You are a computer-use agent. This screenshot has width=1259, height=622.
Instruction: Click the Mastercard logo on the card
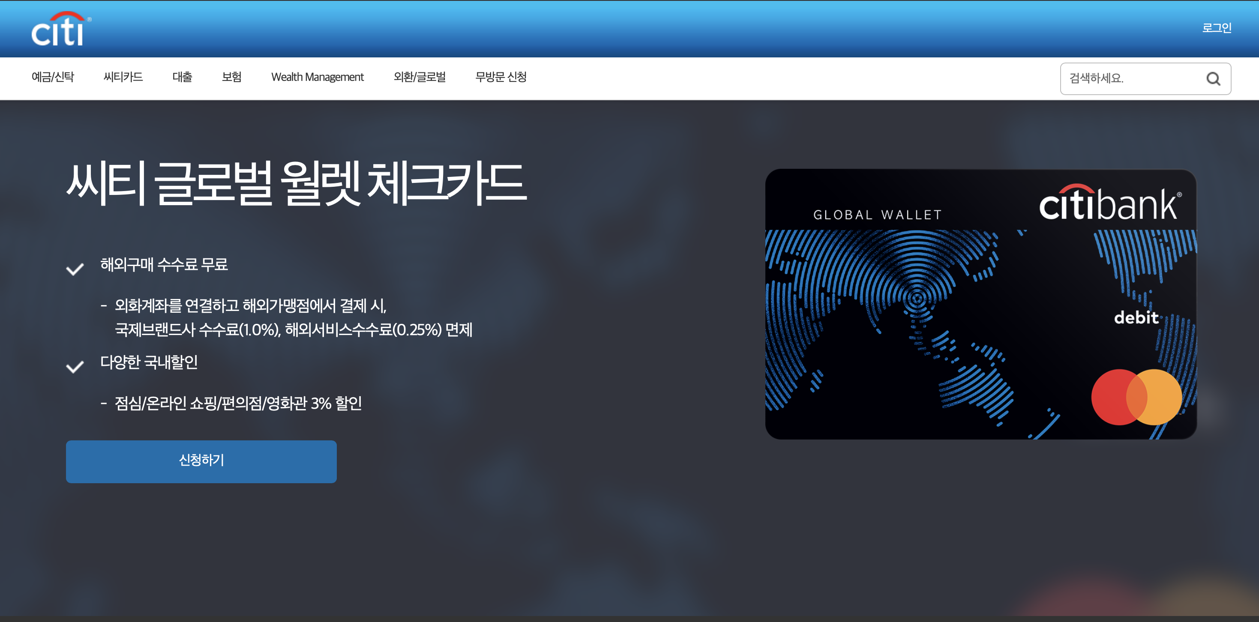[1136, 397]
